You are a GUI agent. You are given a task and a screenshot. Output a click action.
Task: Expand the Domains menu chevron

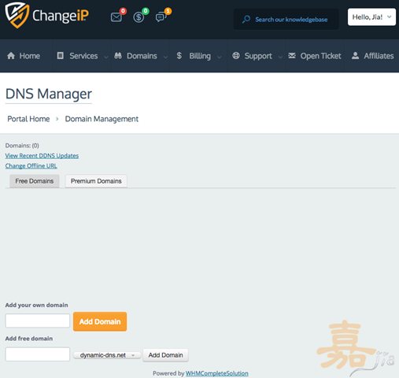pyautogui.click(x=165, y=57)
